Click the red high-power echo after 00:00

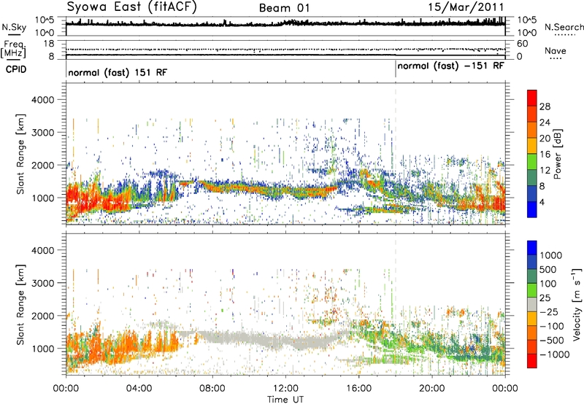point(80,197)
